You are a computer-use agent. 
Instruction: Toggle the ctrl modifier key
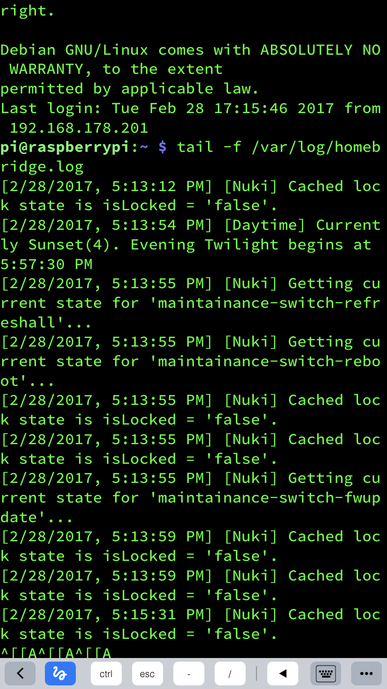pos(106,674)
